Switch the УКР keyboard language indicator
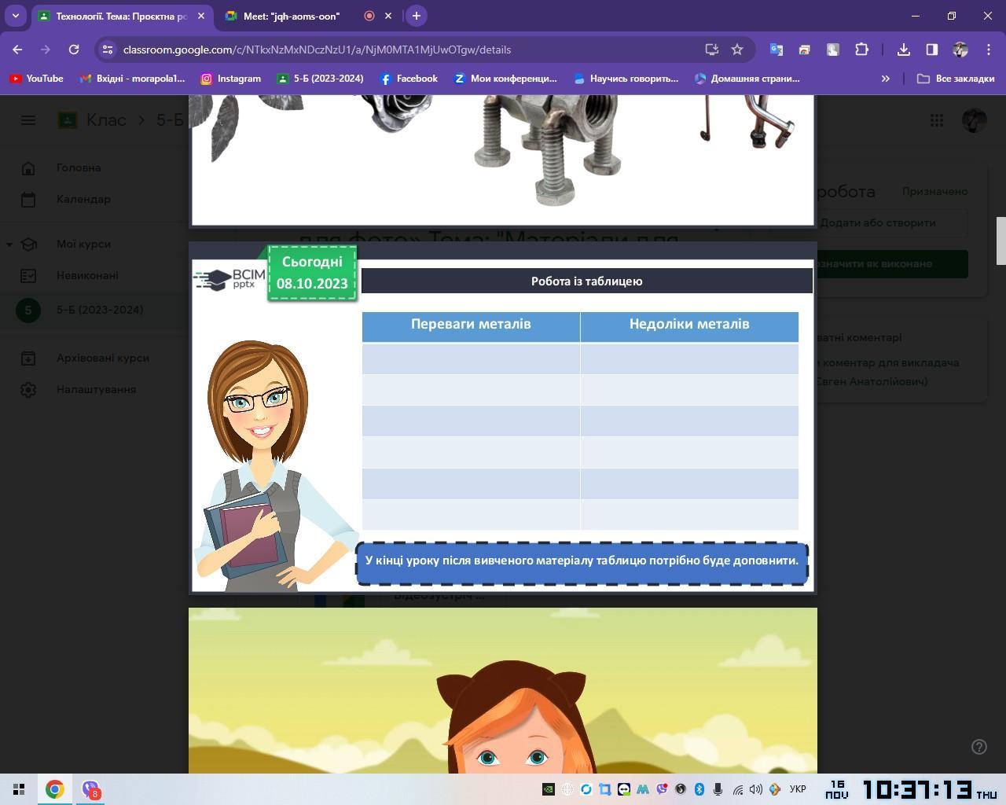This screenshot has height=805, width=1006. click(797, 789)
